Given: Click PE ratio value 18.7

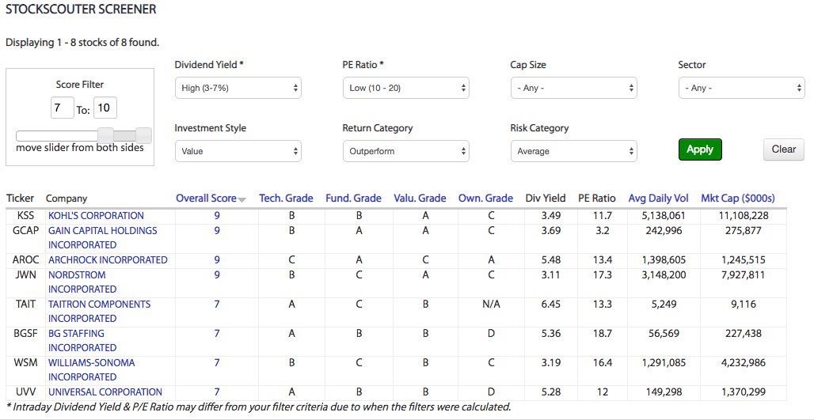Looking at the screenshot, I should [x=603, y=334].
